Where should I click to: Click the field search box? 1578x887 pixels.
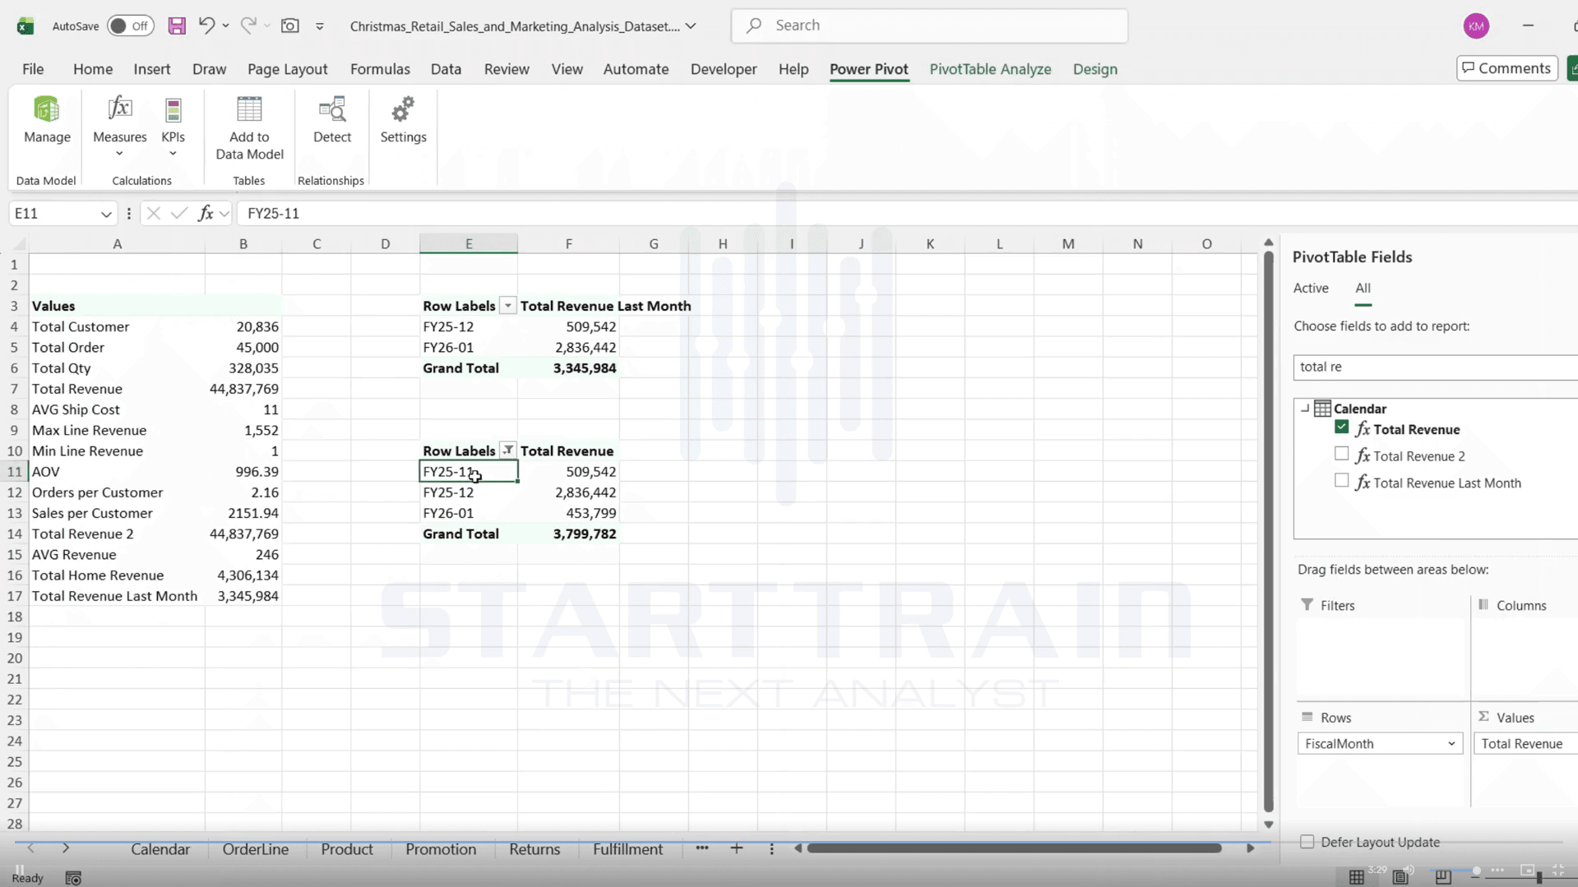pyautogui.click(x=1435, y=367)
